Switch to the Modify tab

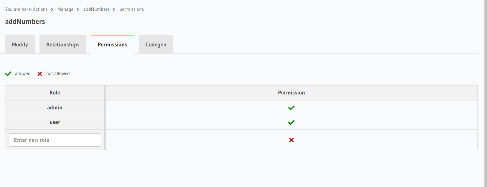tap(20, 44)
